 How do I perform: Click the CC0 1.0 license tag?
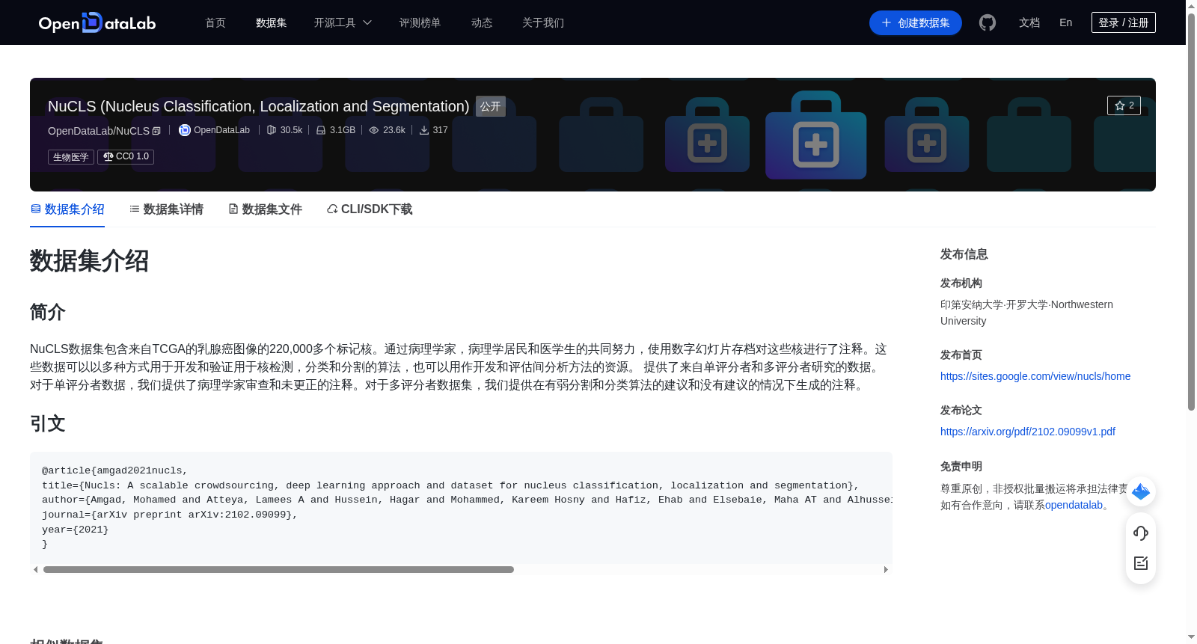[126, 156]
